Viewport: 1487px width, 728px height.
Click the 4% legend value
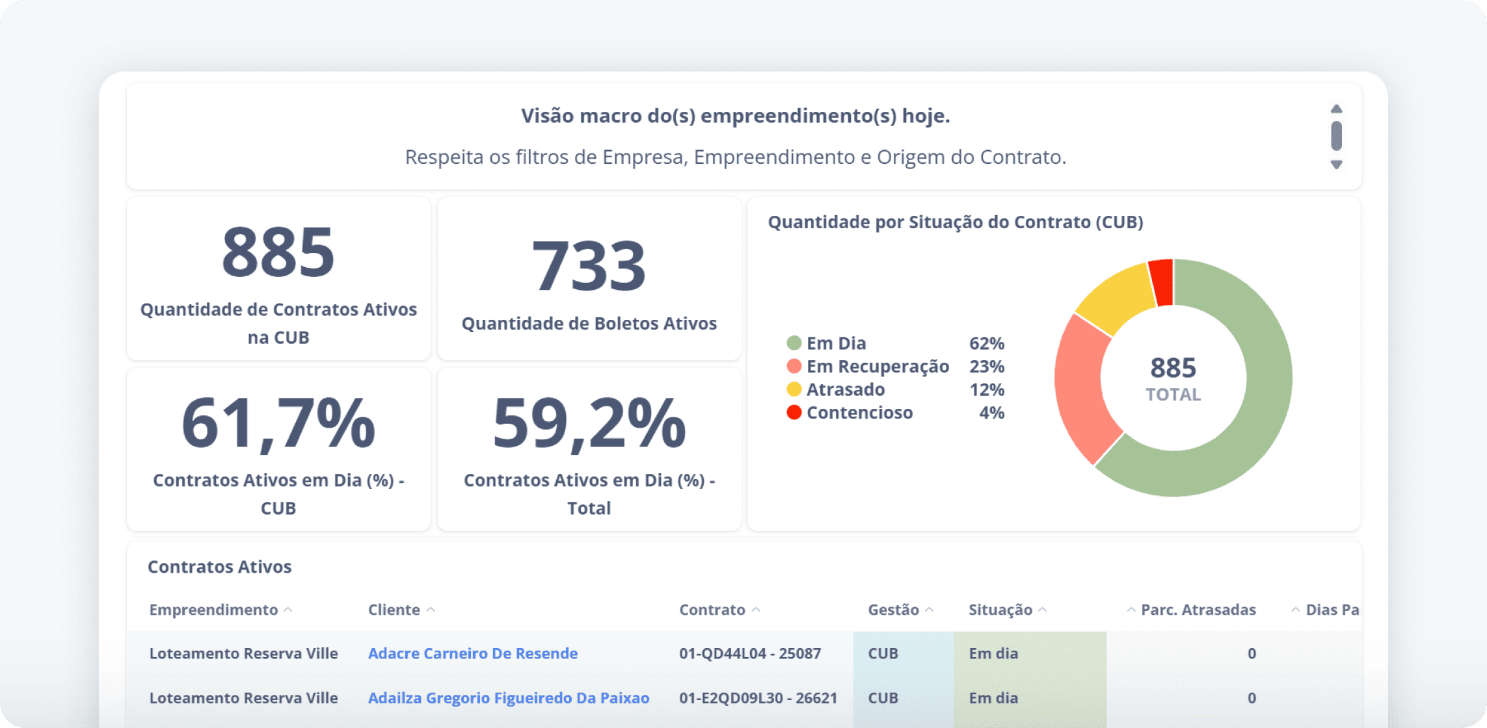coord(992,412)
